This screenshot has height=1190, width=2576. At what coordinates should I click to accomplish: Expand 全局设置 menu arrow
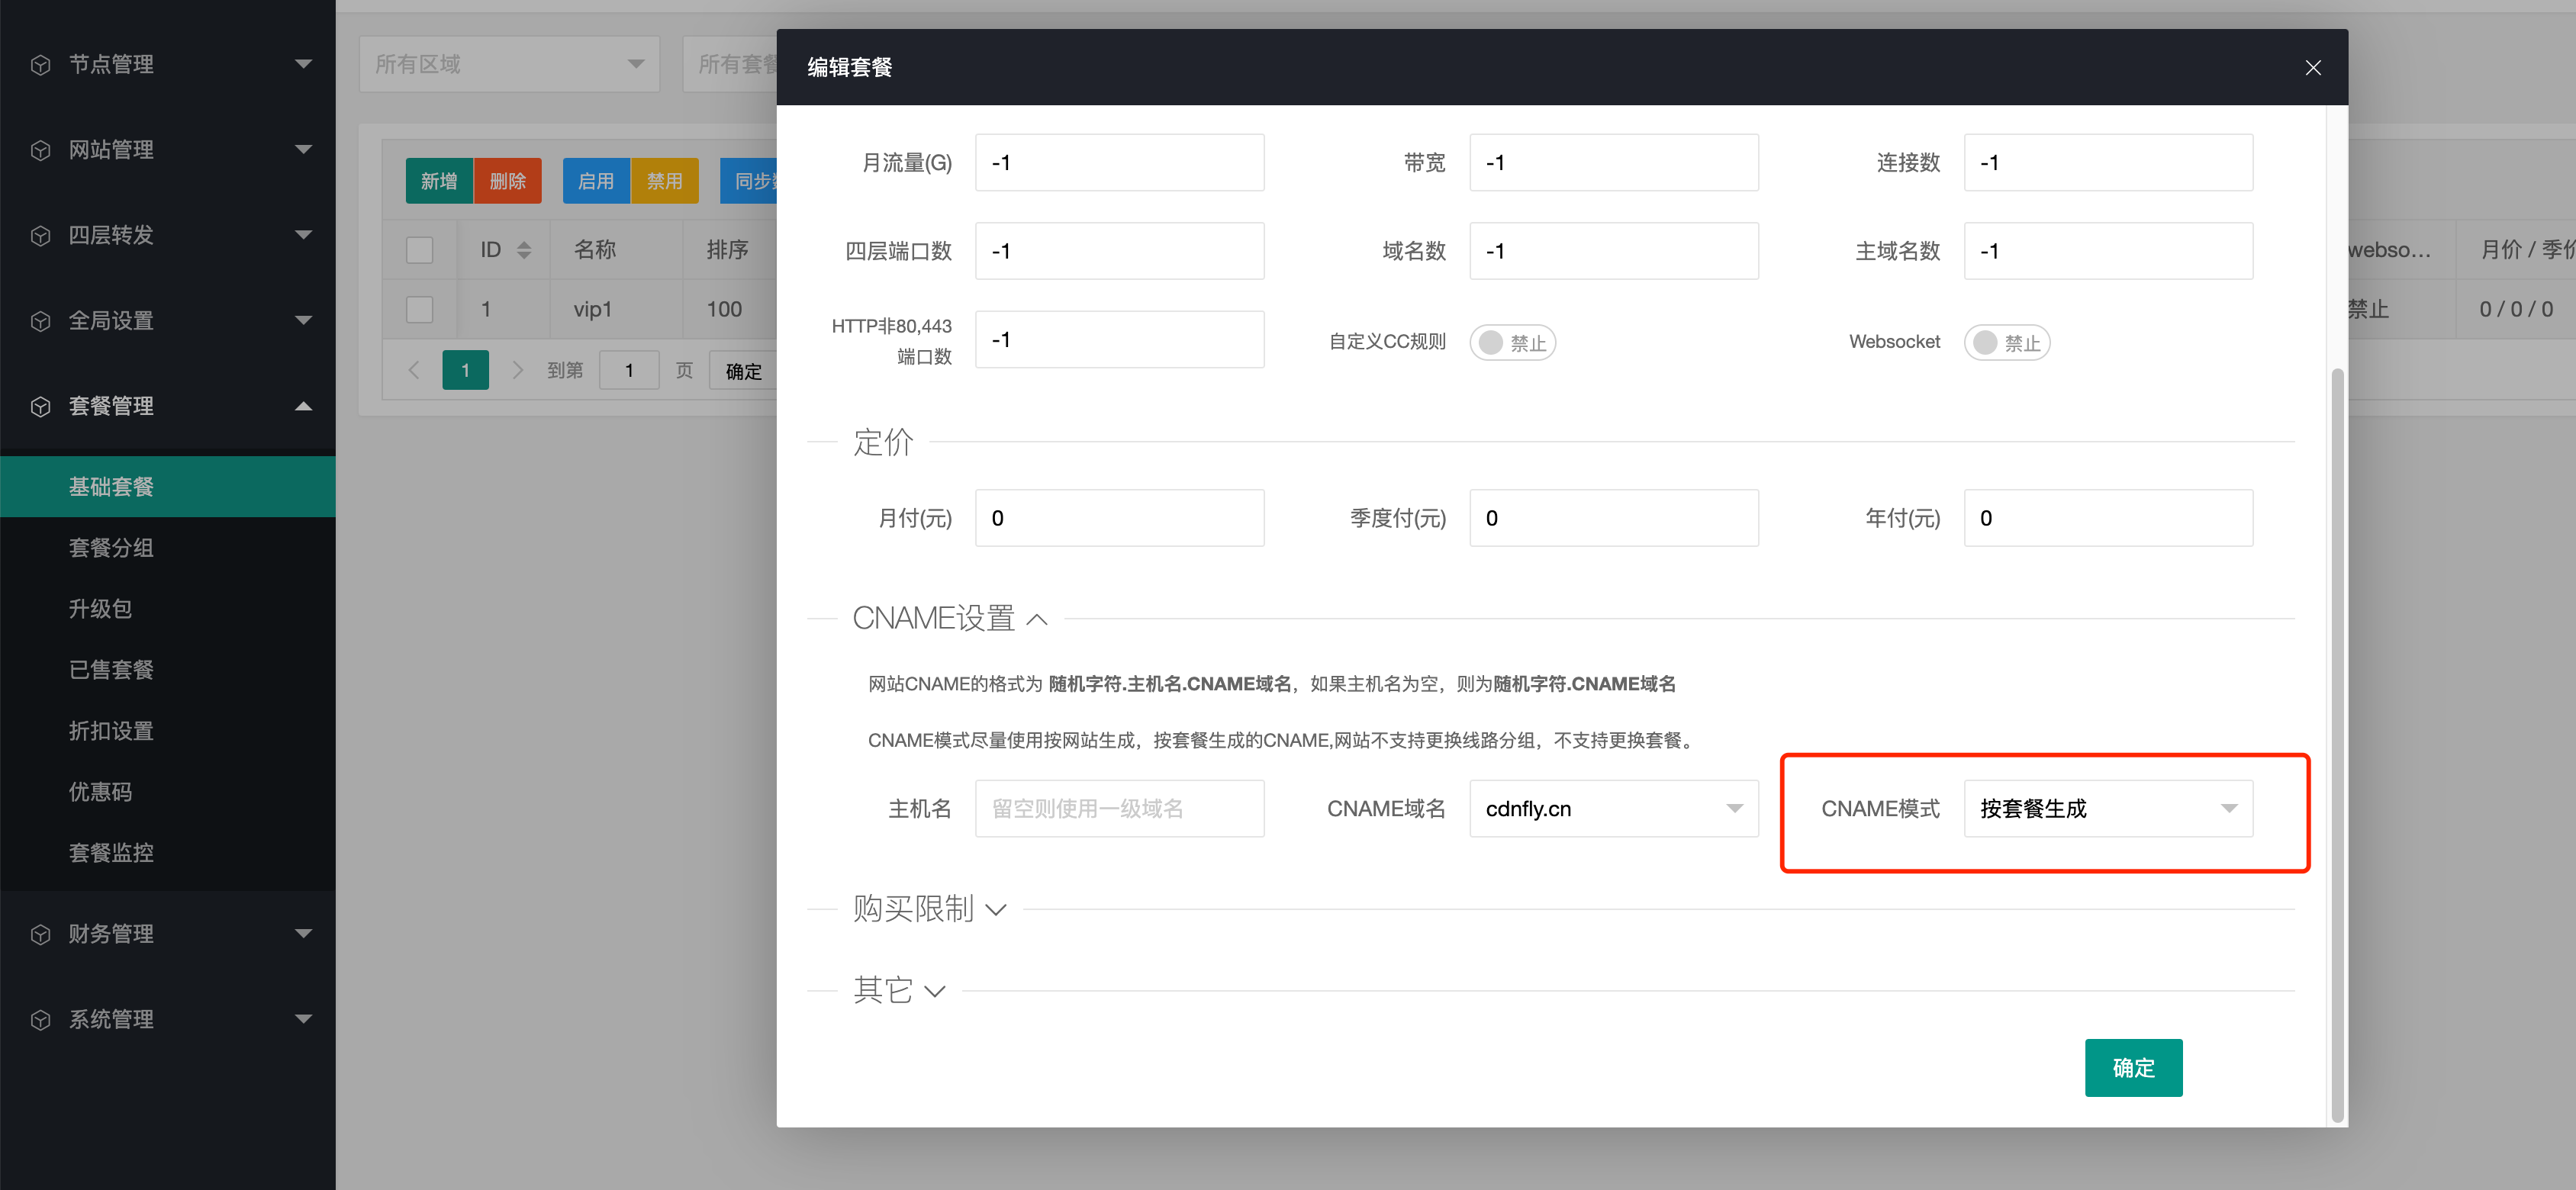click(x=303, y=320)
